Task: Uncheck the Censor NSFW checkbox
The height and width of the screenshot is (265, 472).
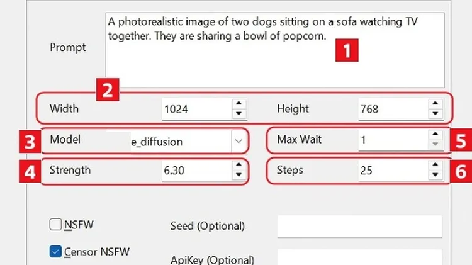Action: coord(55,252)
